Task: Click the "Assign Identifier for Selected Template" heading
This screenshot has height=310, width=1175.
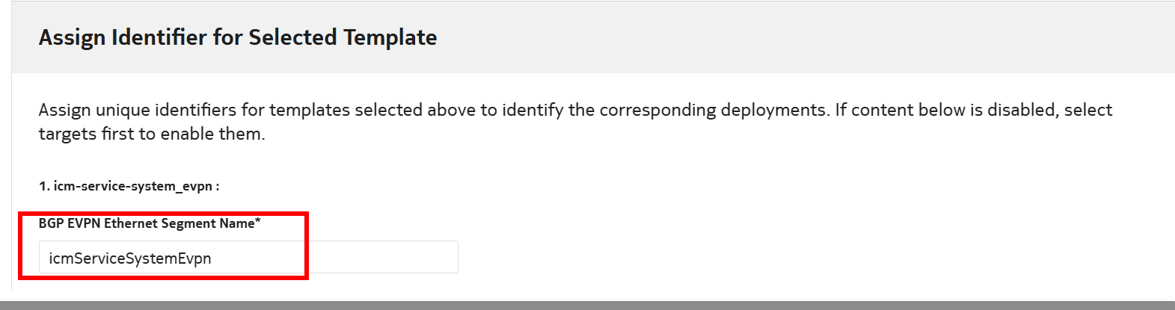Action: [x=238, y=37]
